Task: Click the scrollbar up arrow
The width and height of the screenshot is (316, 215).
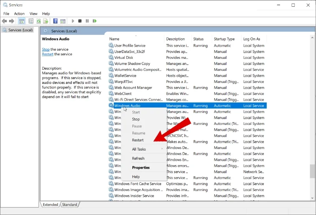Action: (312, 38)
